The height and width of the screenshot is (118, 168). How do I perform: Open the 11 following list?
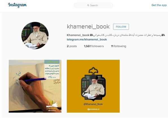click(x=119, y=46)
